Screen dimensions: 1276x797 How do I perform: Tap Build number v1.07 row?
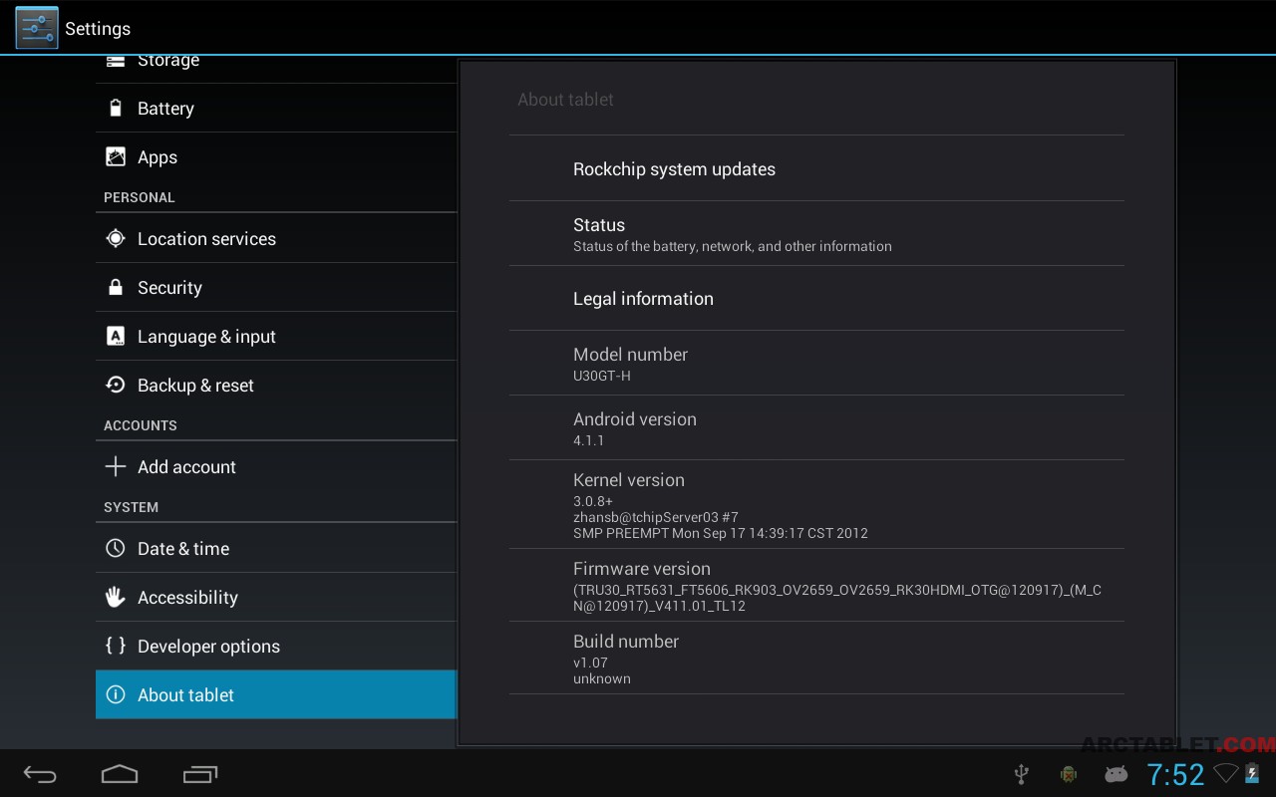[x=816, y=658]
